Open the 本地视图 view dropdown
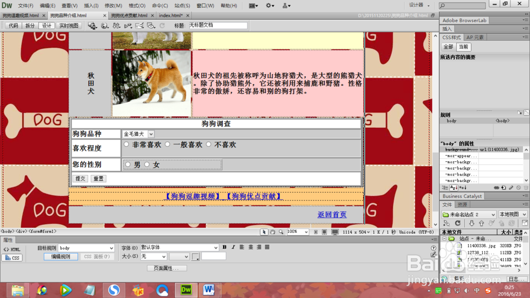 [513, 214]
